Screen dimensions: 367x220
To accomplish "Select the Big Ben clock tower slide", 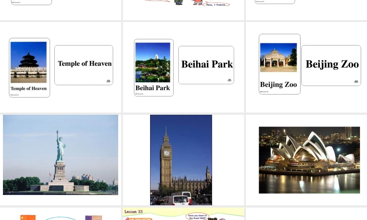I will (181, 160).
